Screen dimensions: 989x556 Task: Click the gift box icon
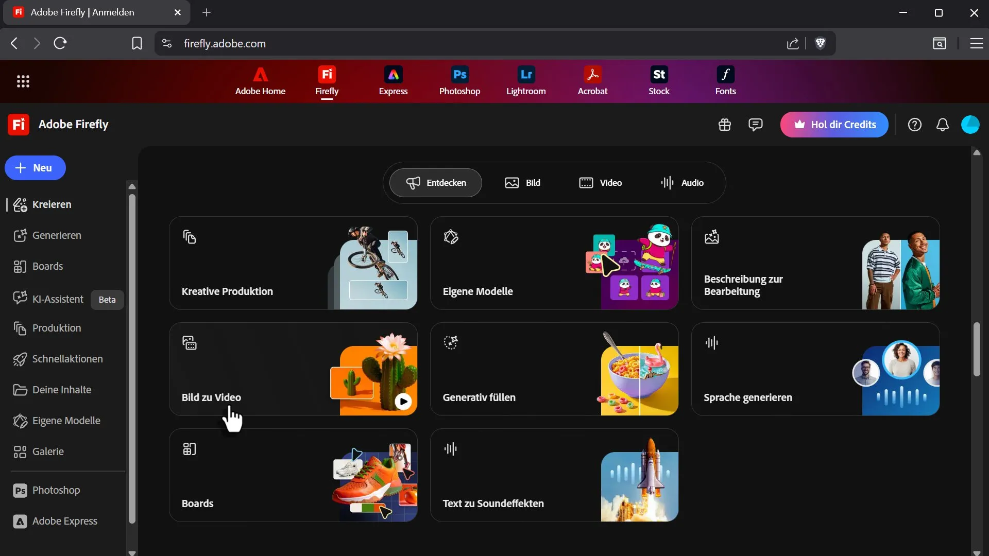pos(725,125)
